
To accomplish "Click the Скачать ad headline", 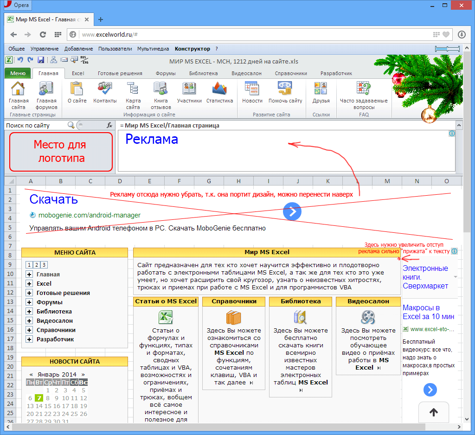I will [x=54, y=199].
